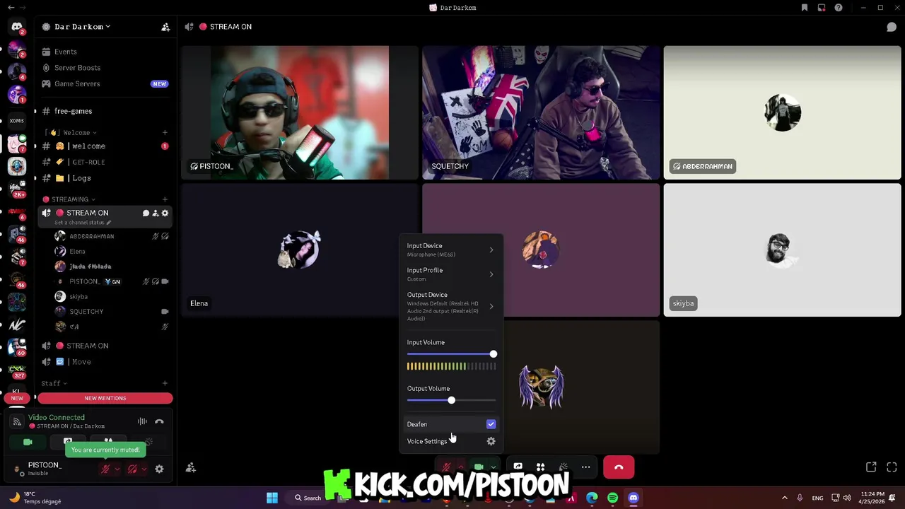
Task: Undeafen headphones in the user panel
Action: [x=132, y=469]
